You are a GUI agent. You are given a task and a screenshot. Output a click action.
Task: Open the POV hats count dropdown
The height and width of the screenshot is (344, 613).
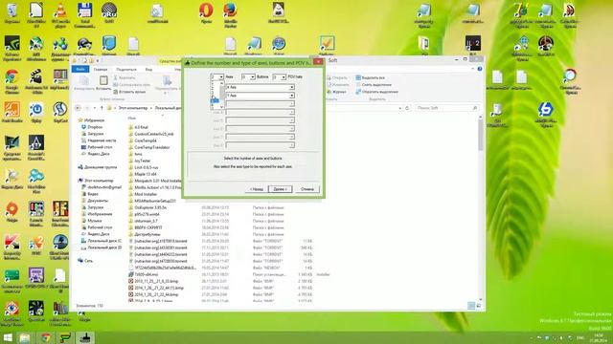pos(279,76)
